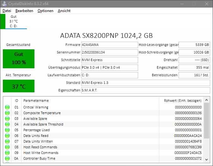Click the ID column header
Image resolution: width=213 pixels, height=166 pixels.
click(16, 101)
